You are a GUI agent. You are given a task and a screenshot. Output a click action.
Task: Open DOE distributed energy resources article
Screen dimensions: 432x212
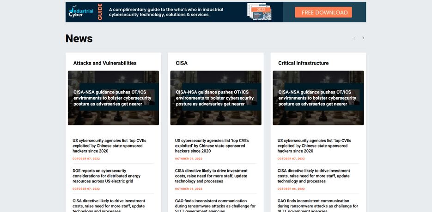107,176
